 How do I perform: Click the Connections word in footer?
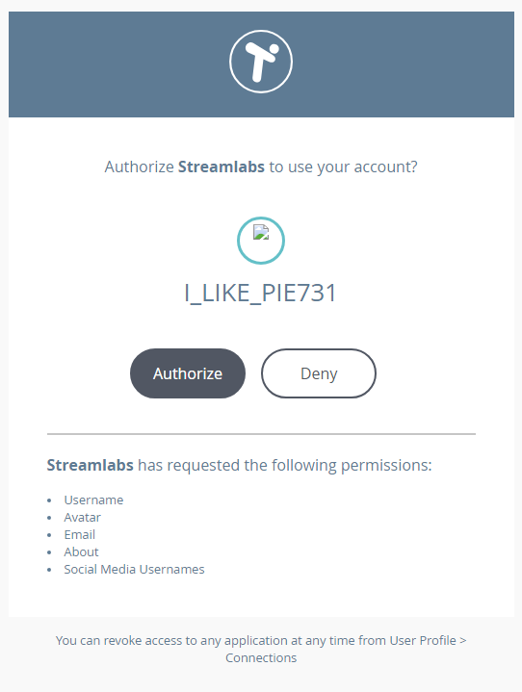click(261, 657)
